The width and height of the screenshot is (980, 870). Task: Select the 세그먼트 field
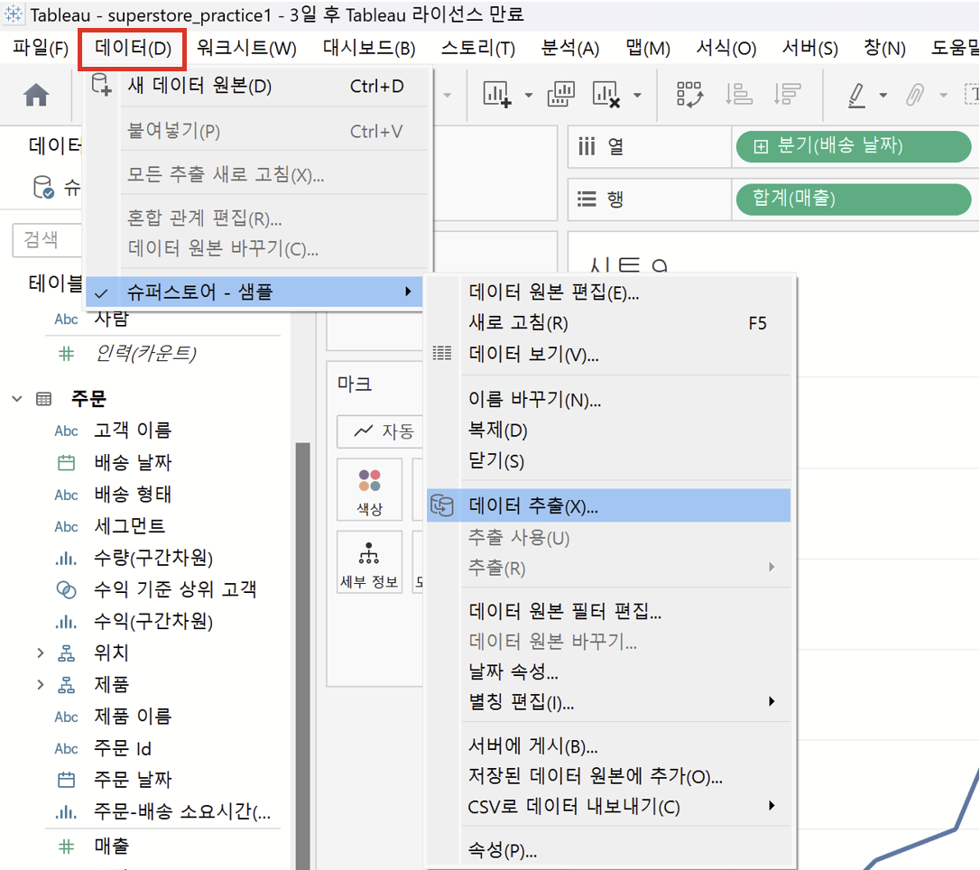click(129, 526)
